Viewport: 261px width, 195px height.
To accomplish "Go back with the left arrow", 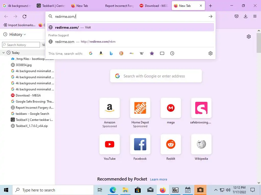I will click(6, 17).
